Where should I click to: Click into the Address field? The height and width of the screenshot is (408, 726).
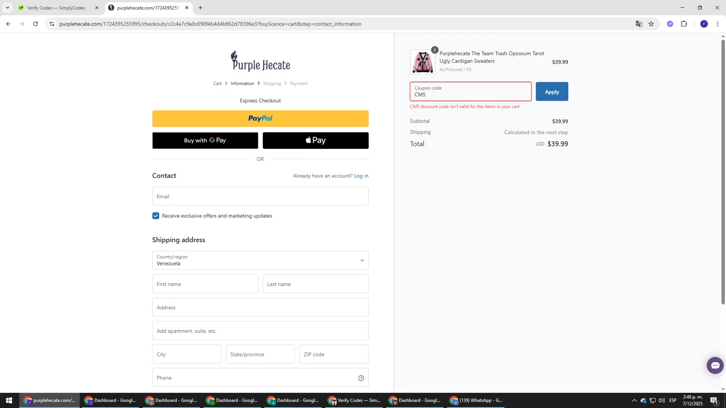[260, 307]
